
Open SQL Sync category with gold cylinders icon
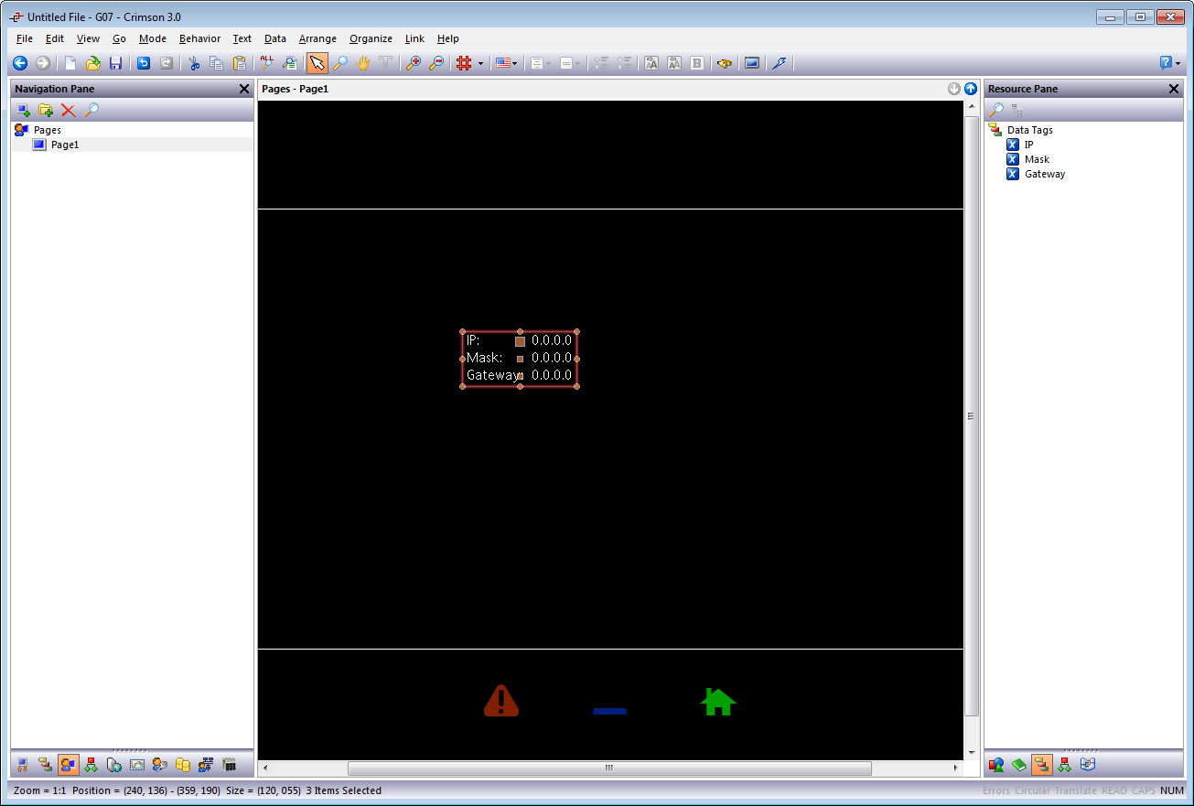(x=183, y=765)
